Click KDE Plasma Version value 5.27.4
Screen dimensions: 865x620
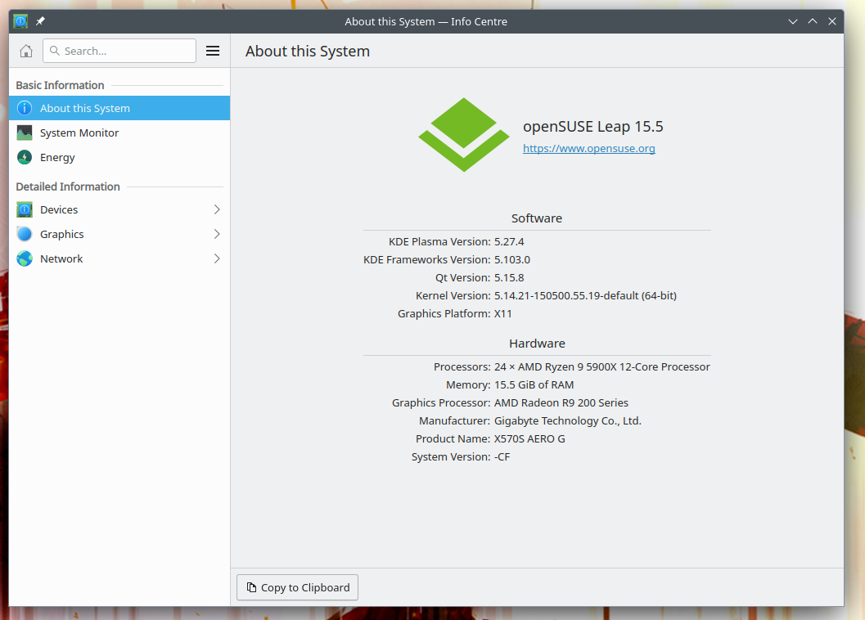pyautogui.click(x=509, y=241)
